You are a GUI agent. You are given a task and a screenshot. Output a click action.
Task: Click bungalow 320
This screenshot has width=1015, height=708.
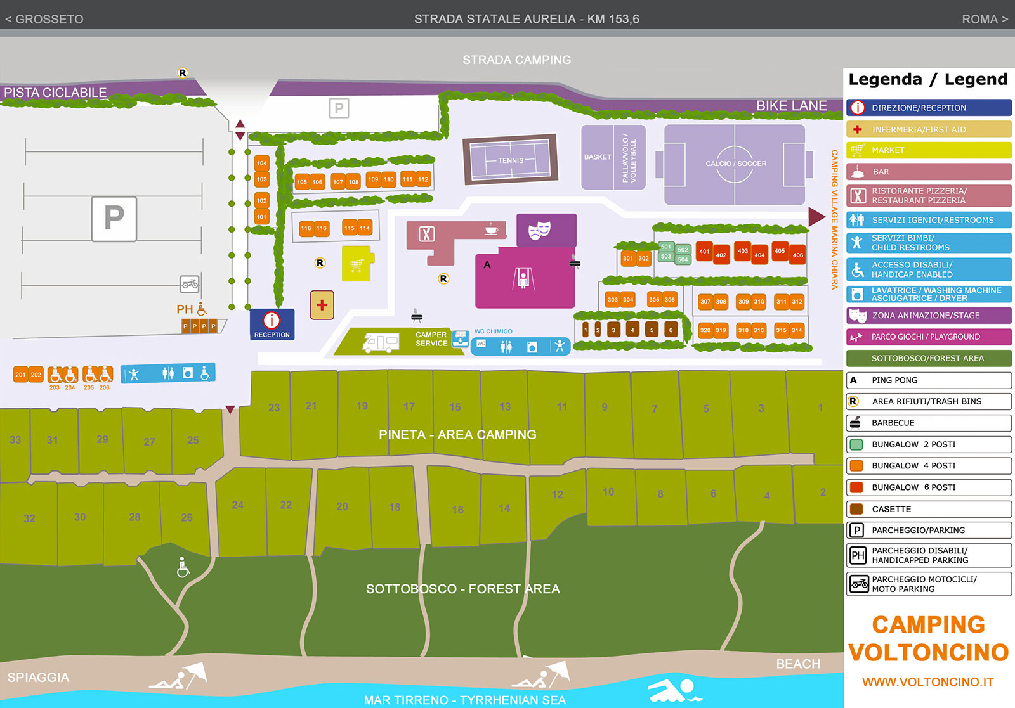[705, 330]
